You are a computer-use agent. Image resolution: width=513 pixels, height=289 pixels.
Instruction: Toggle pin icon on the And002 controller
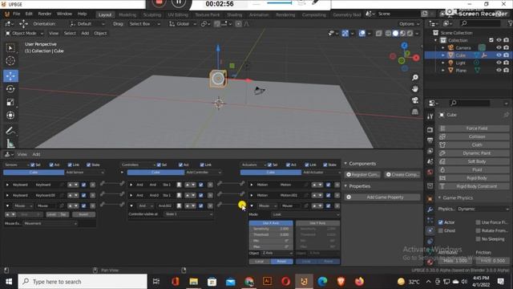pos(179,206)
